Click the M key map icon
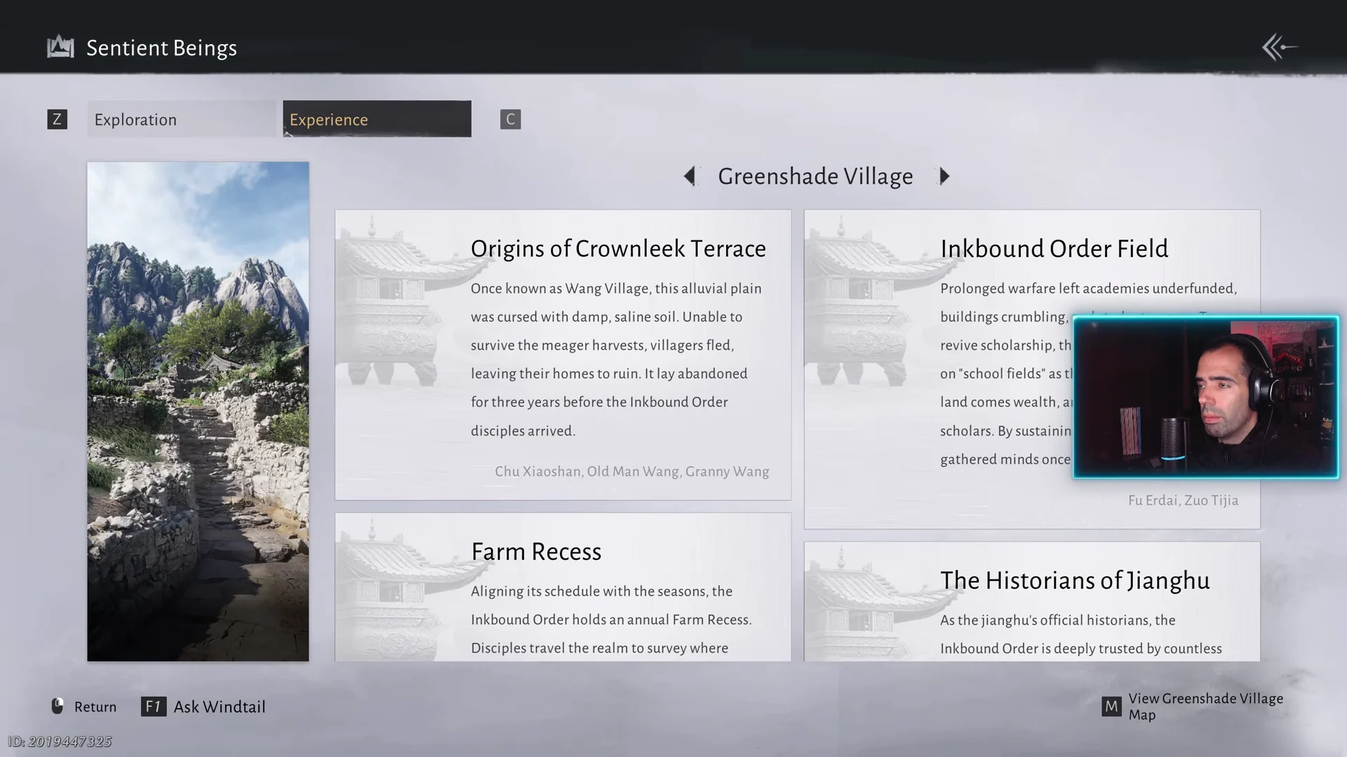This screenshot has height=757, width=1347. pyautogui.click(x=1111, y=707)
